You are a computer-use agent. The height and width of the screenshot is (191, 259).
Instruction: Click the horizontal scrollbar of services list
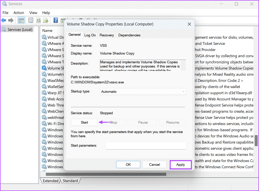[106, 174]
